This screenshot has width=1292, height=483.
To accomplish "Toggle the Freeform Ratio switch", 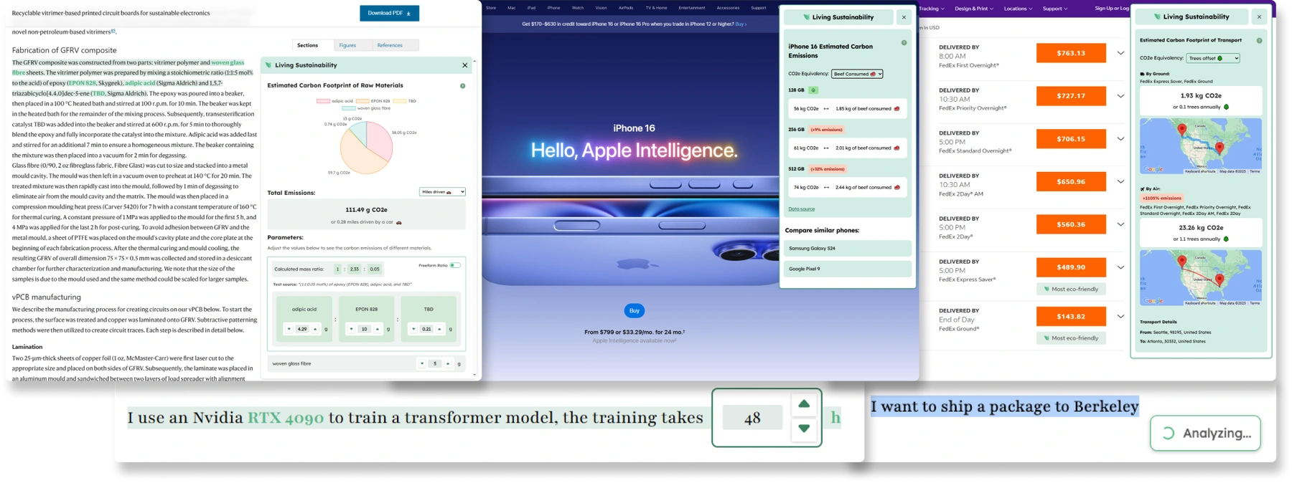I will coord(455,265).
